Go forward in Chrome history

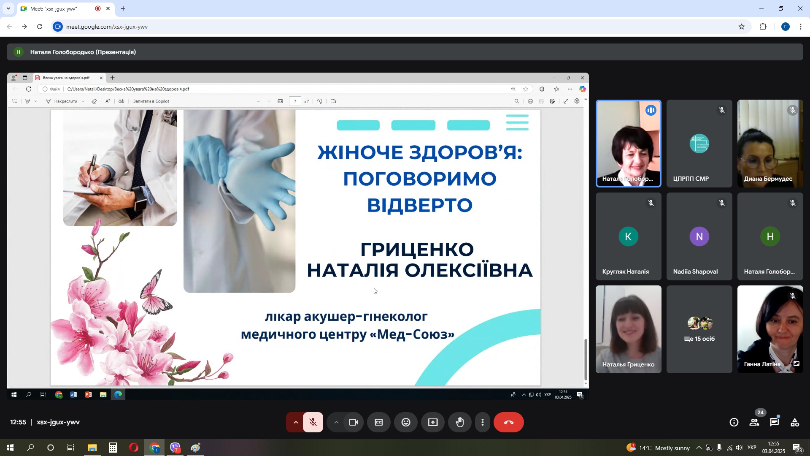click(24, 27)
